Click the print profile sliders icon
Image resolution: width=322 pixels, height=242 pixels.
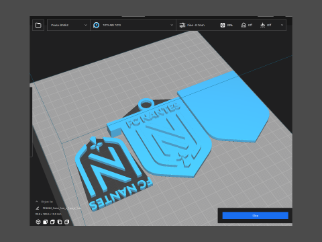coord(182,25)
